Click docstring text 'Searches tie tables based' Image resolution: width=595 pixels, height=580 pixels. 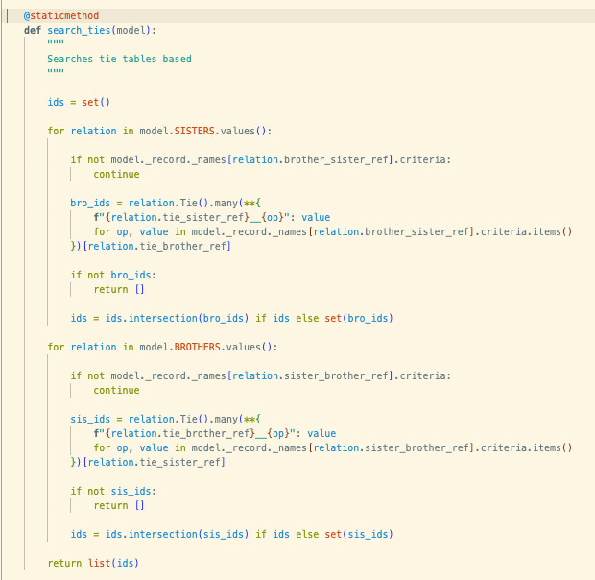[x=119, y=59]
